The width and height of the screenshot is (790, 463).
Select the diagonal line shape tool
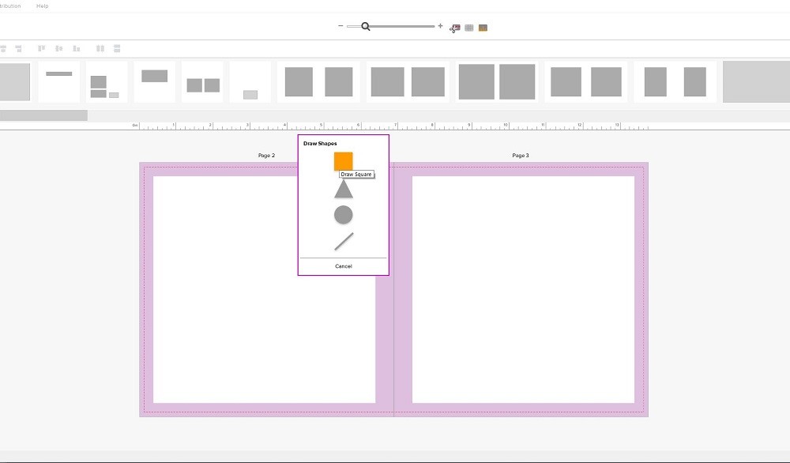(344, 241)
